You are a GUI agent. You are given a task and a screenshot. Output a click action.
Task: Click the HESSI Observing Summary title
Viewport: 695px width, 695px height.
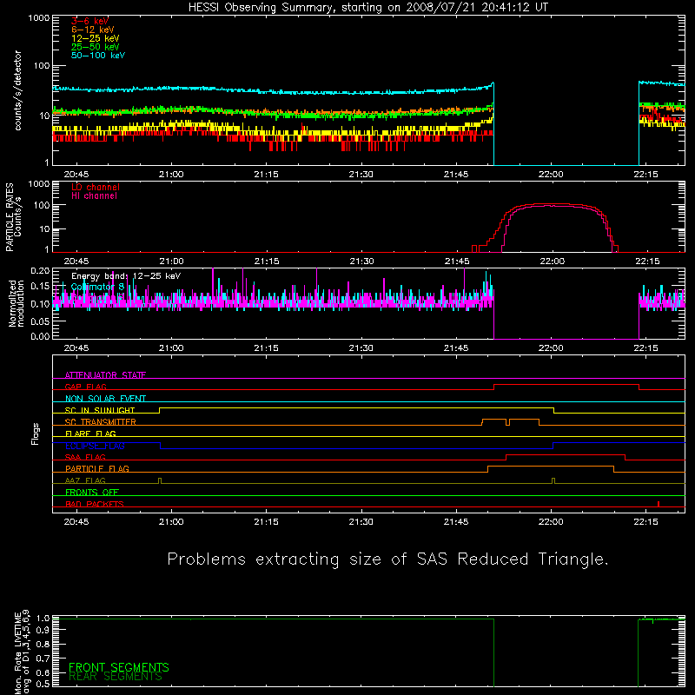(368, 8)
